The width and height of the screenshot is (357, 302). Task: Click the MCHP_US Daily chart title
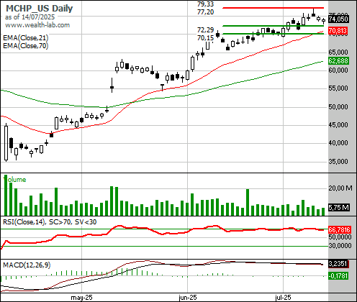click(40, 8)
